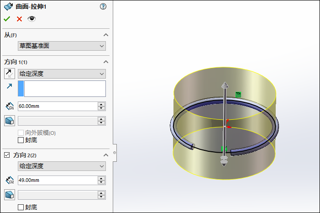Edit the 49.00mm depth field
This screenshot has height=213, width=320.
click(x=58, y=180)
